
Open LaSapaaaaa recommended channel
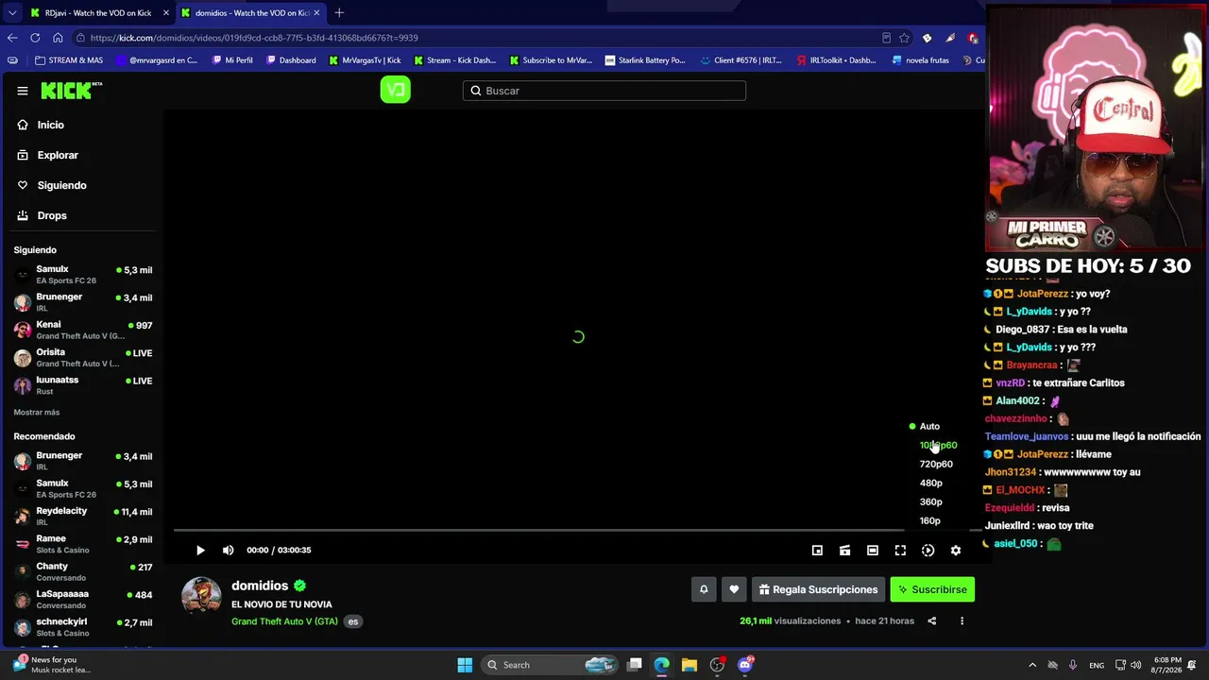(83, 599)
